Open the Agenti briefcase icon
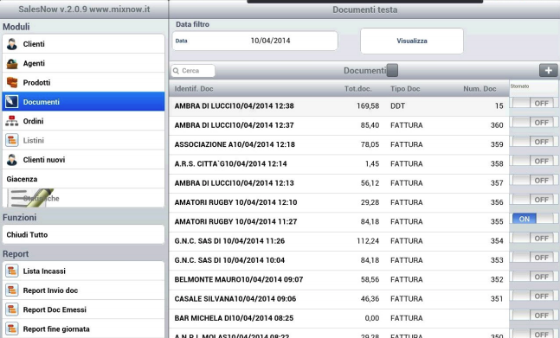 pyautogui.click(x=12, y=63)
